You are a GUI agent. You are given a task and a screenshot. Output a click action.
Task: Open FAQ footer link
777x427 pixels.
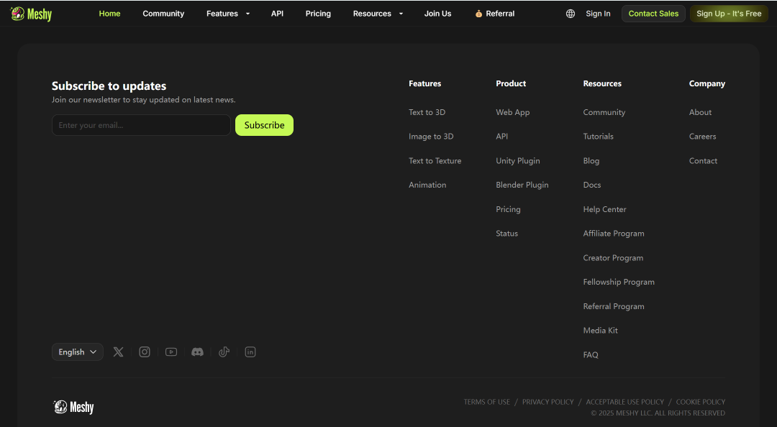click(591, 355)
